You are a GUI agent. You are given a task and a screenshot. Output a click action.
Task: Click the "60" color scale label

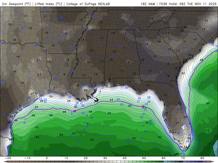pos(163,158)
